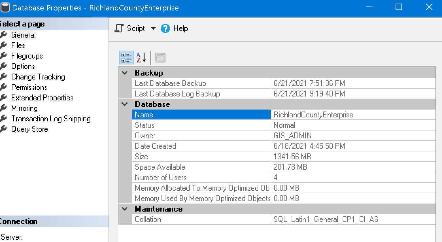Select the Transaction Log Shipping page
This screenshot has height=242, width=442.
pyautogui.click(x=51, y=119)
